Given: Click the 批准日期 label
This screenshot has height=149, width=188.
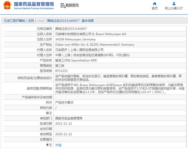Looking at the screenshot, I should point(46,124).
